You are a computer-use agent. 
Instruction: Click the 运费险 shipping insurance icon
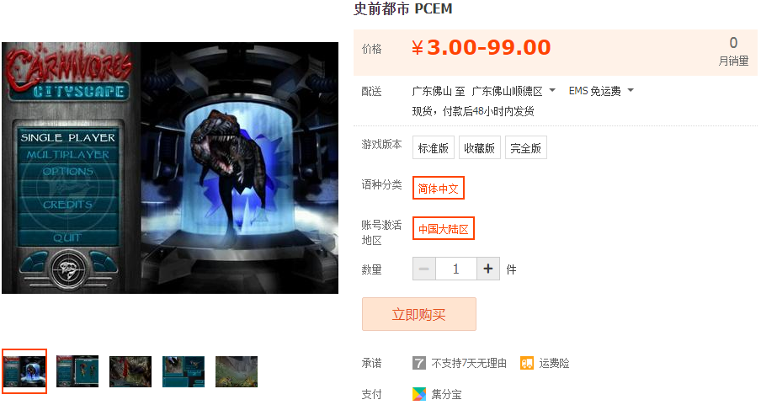(527, 363)
